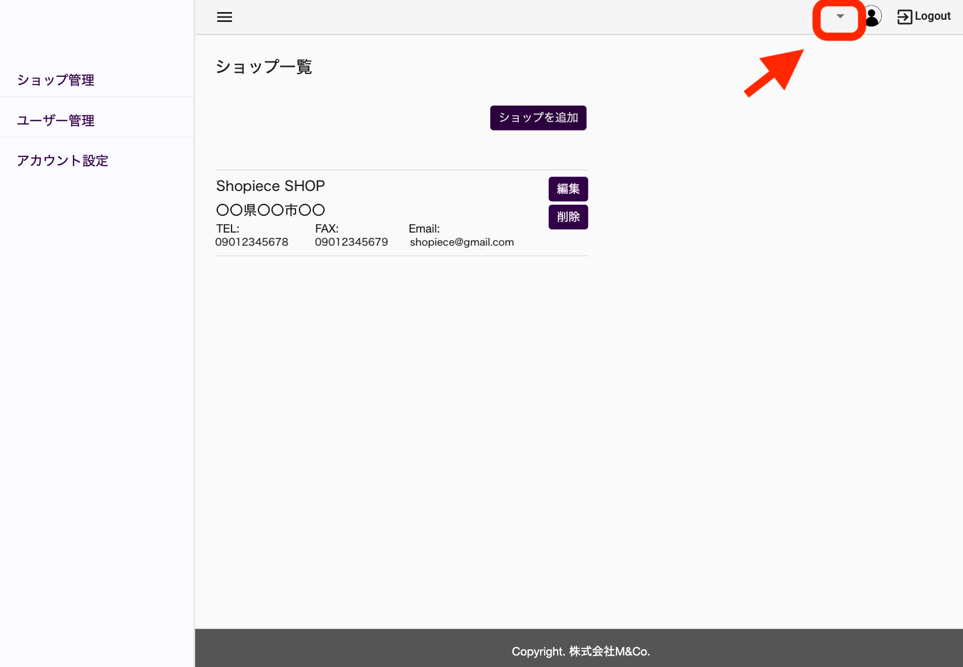Image resolution: width=963 pixels, height=667 pixels.
Task: Click the TEL: label
Action: pyautogui.click(x=228, y=229)
